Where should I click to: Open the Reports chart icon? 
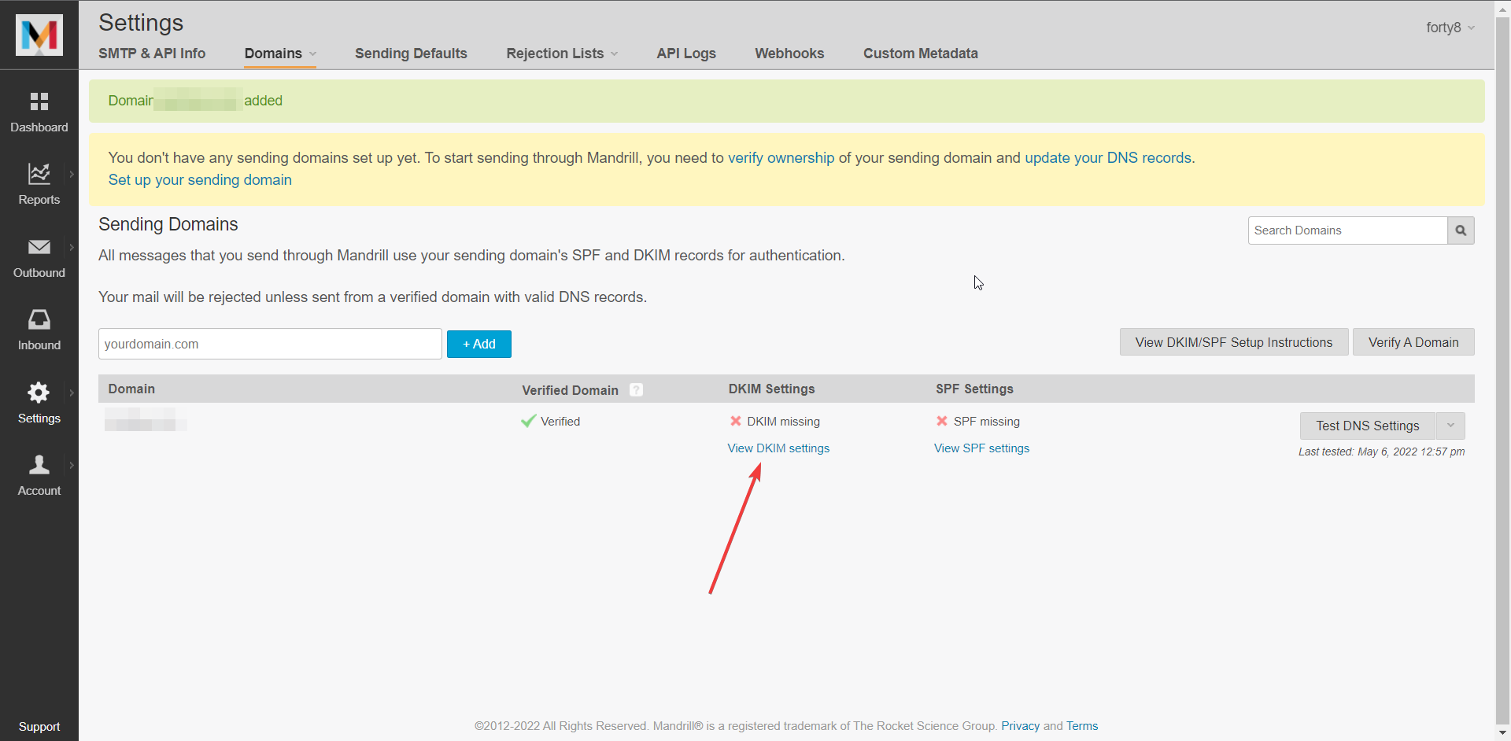pos(39,173)
